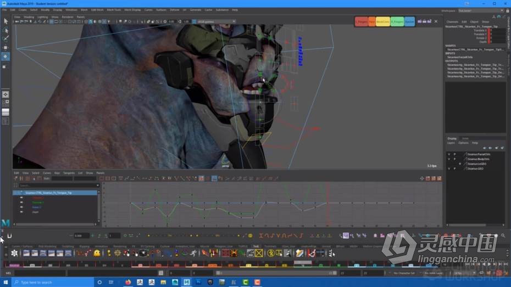Viewport: 511px width, 287px height.
Task: Click highlighted orange icon in Graph Editor toolbar
Action: click(x=202, y=178)
